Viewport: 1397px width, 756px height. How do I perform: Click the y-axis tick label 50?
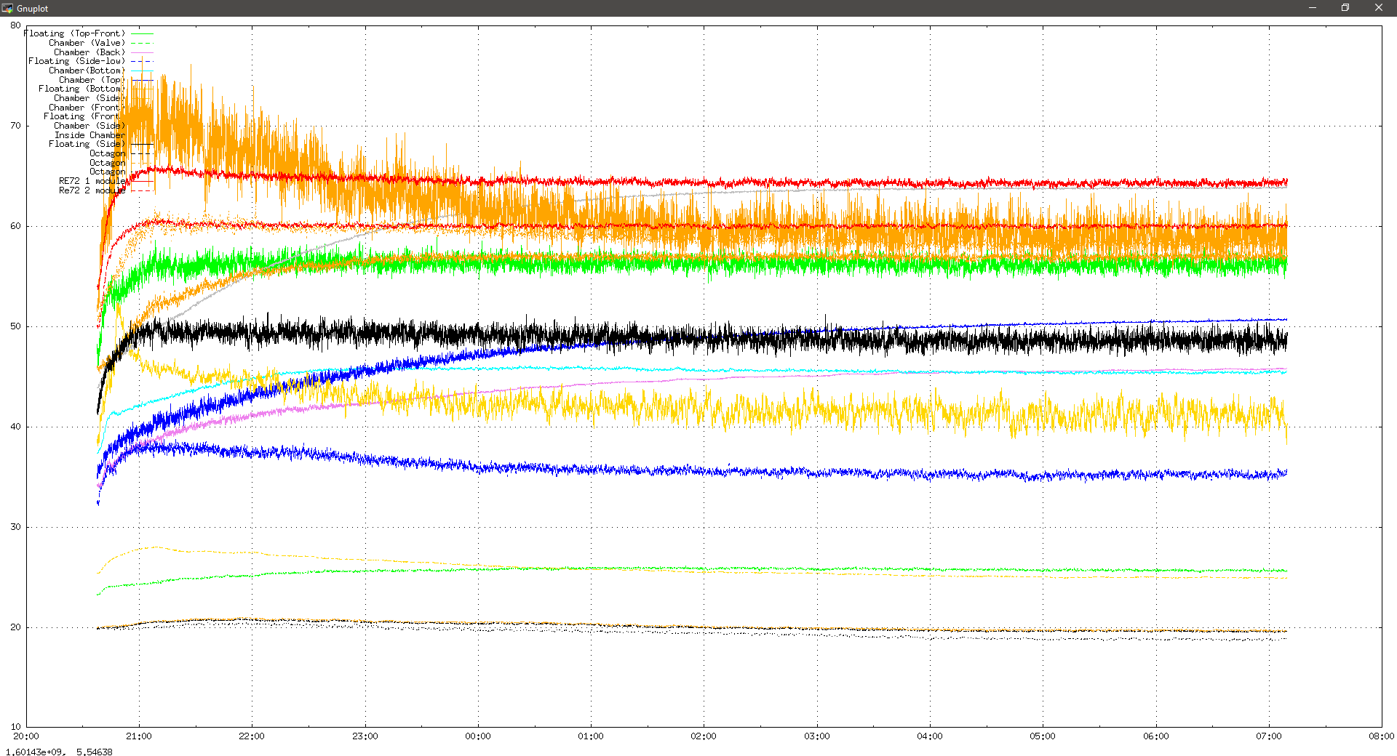click(15, 326)
